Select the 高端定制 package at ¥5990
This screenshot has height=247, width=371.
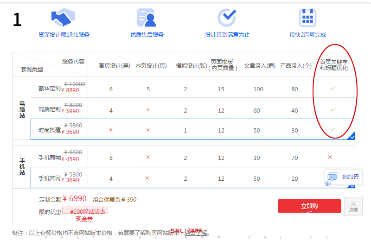(50, 109)
